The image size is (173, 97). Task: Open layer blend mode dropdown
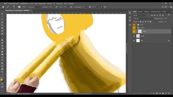point(143,19)
